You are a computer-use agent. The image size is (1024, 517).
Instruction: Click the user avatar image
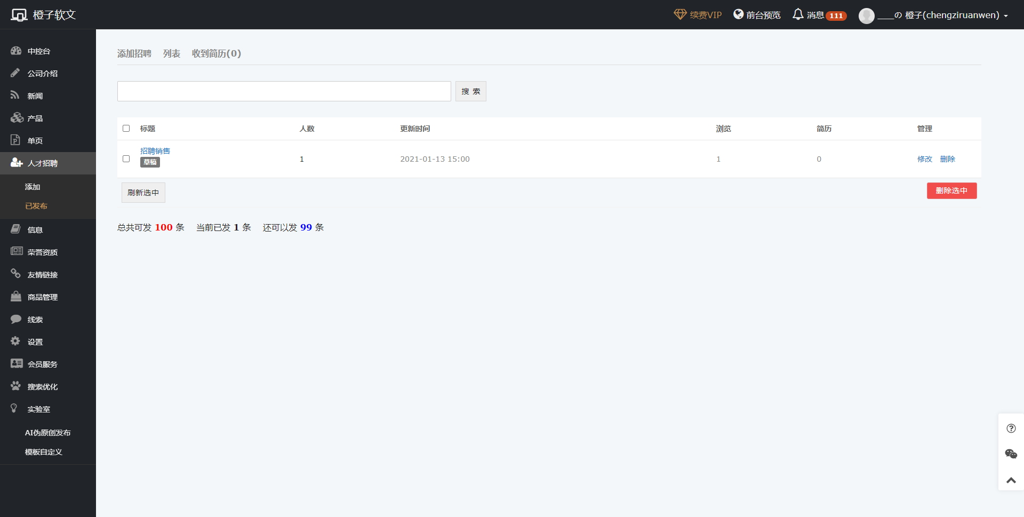point(866,15)
